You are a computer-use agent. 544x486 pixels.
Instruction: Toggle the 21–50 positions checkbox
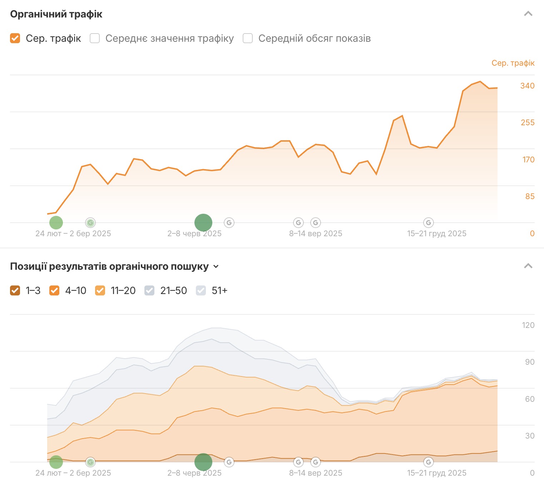[x=149, y=290]
